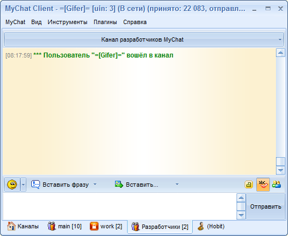Click the user icon on Hobit tab
Viewport: 288px width, 236px height.
(x=201, y=226)
